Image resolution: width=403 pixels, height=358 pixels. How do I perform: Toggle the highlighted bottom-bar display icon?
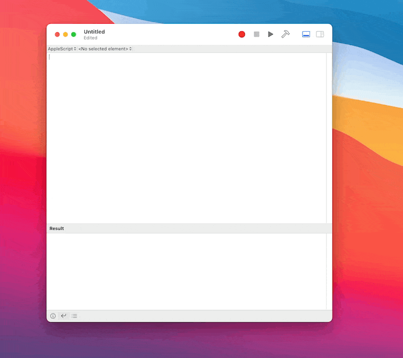(x=306, y=34)
